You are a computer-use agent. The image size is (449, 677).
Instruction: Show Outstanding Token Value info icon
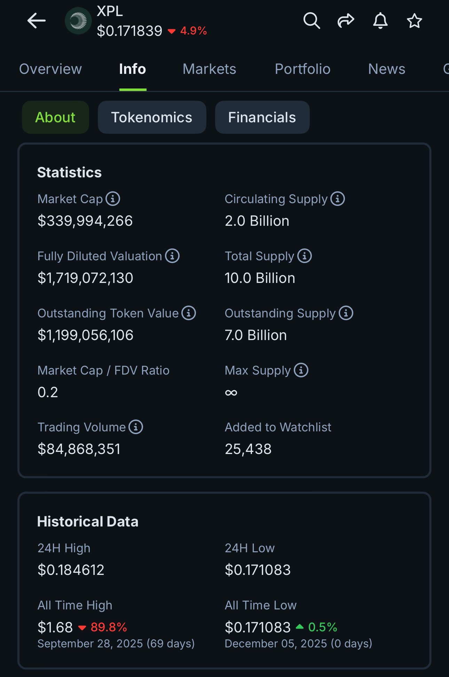tap(189, 313)
